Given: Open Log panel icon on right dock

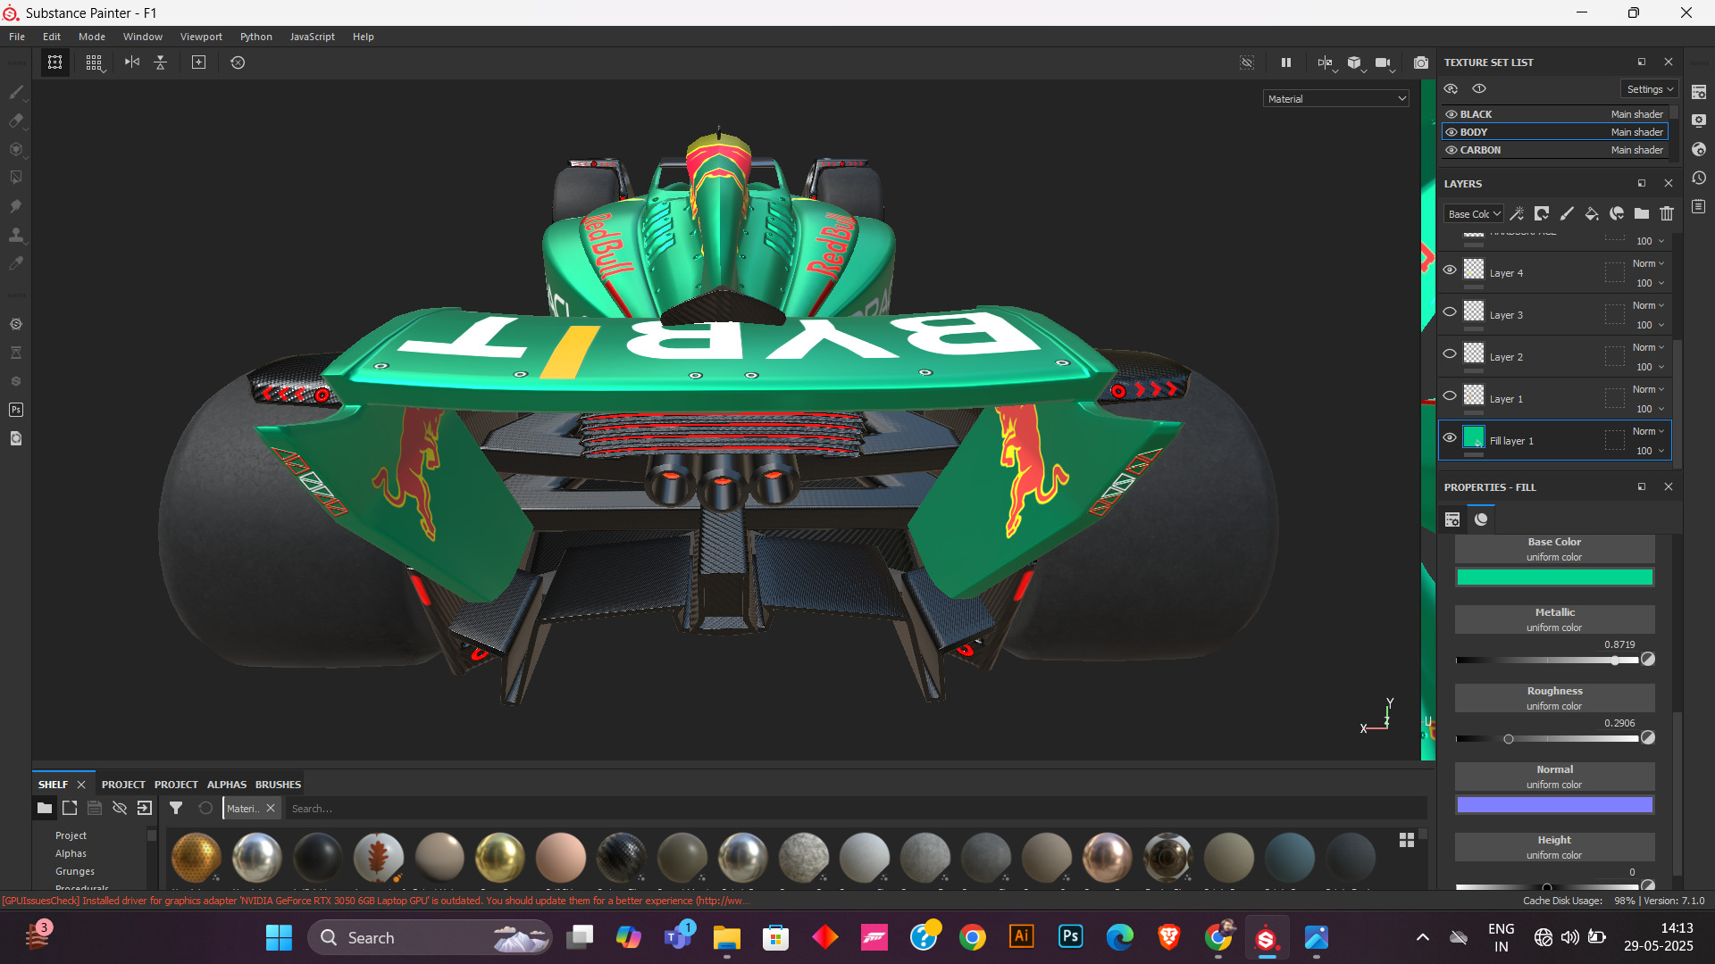Looking at the screenshot, I should click(x=1699, y=206).
